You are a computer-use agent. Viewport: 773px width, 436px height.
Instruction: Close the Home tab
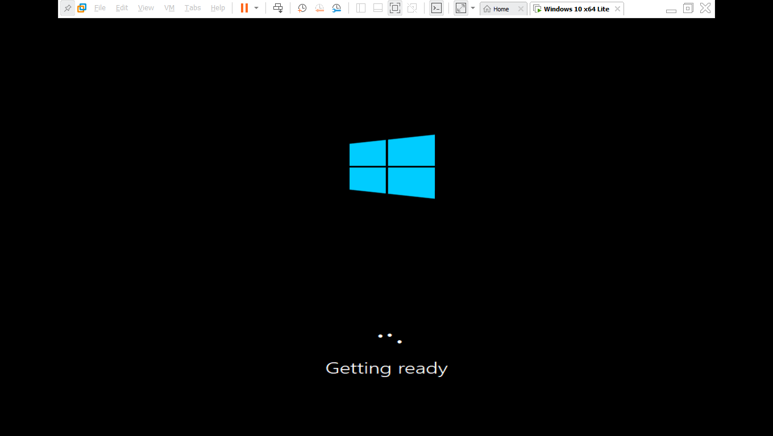(x=521, y=9)
